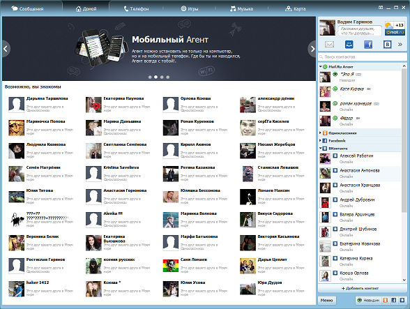The image size is (410, 309).
Task: Open the mail envelope icon
Action: (x=329, y=45)
